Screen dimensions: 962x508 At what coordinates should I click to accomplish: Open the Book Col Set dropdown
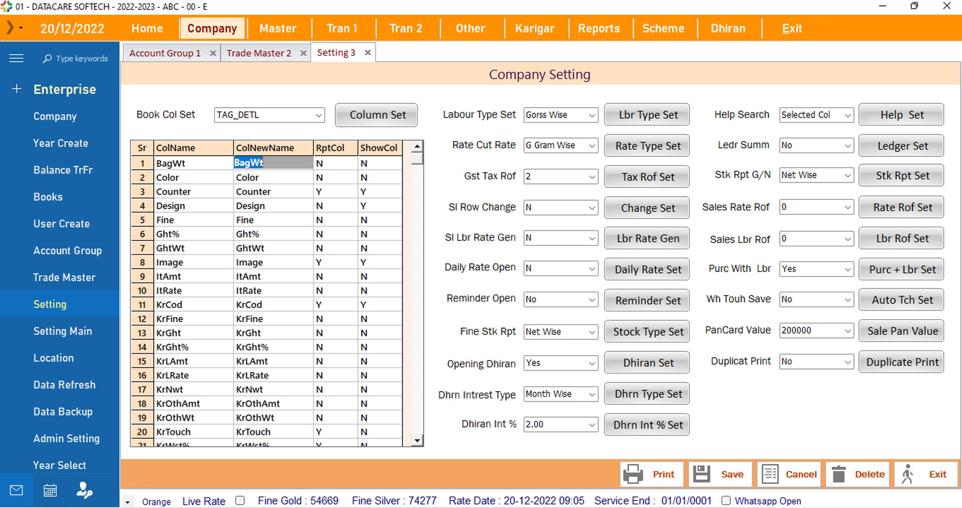[x=318, y=115]
